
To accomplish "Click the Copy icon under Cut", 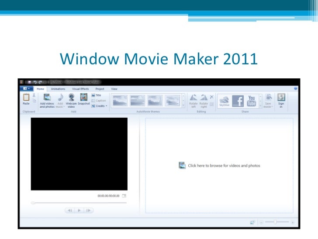I will (34, 100).
